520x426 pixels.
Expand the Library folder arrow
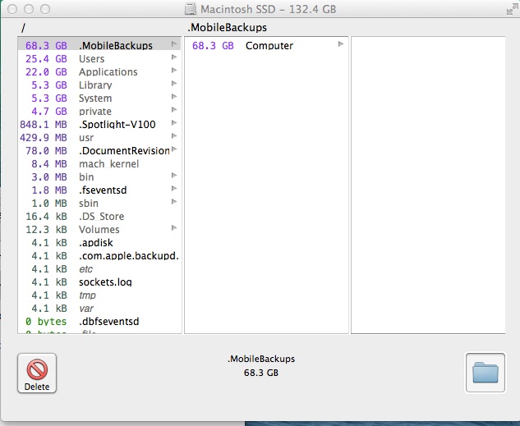[174, 84]
